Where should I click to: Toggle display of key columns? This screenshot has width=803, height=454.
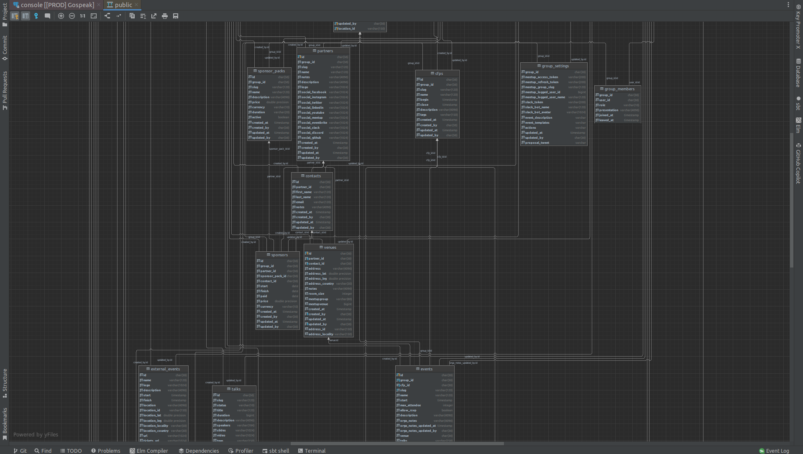click(x=15, y=16)
